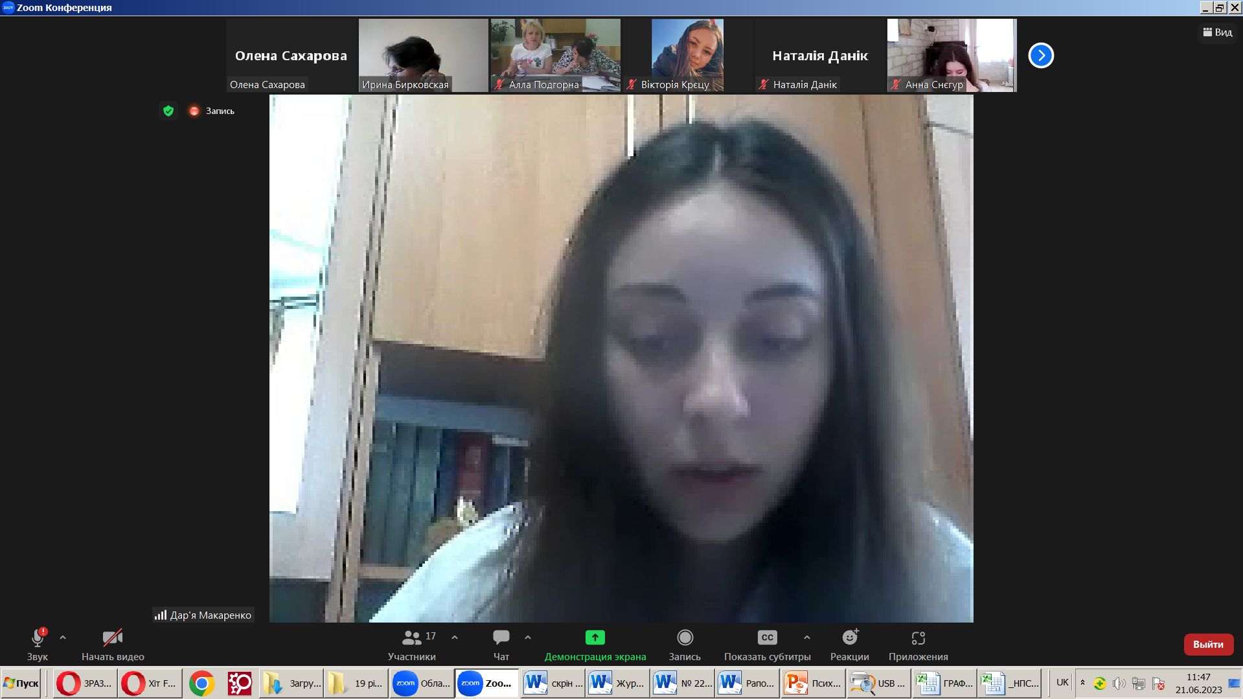Open Google Chrome from the taskbar
The width and height of the screenshot is (1243, 699).
202,683
